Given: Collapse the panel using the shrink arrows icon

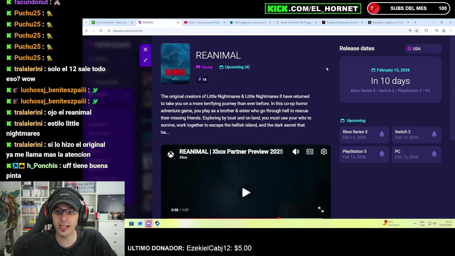Looking at the screenshot, I should pyautogui.click(x=145, y=60).
